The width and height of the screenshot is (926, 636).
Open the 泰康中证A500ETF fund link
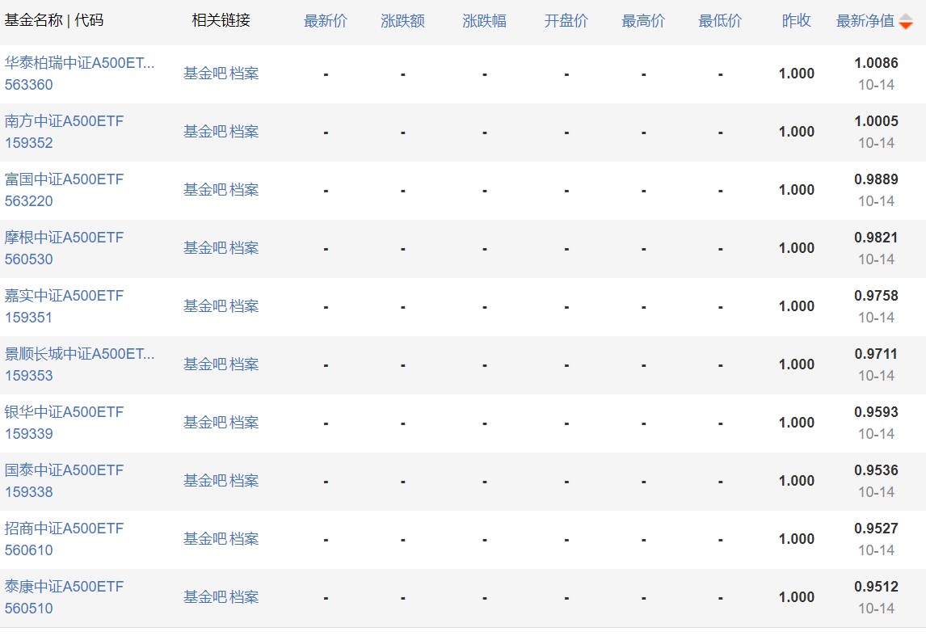coord(65,587)
